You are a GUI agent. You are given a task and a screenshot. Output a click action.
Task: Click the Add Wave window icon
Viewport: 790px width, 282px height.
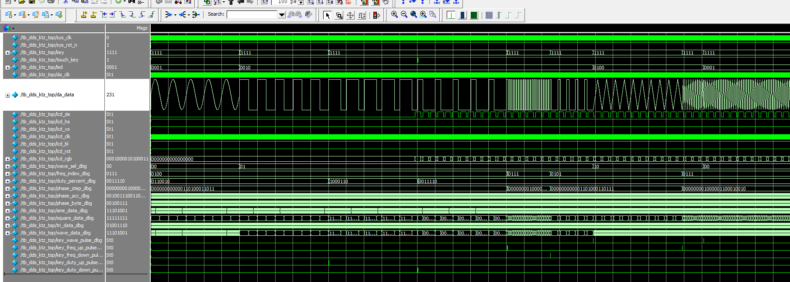tap(8, 15)
